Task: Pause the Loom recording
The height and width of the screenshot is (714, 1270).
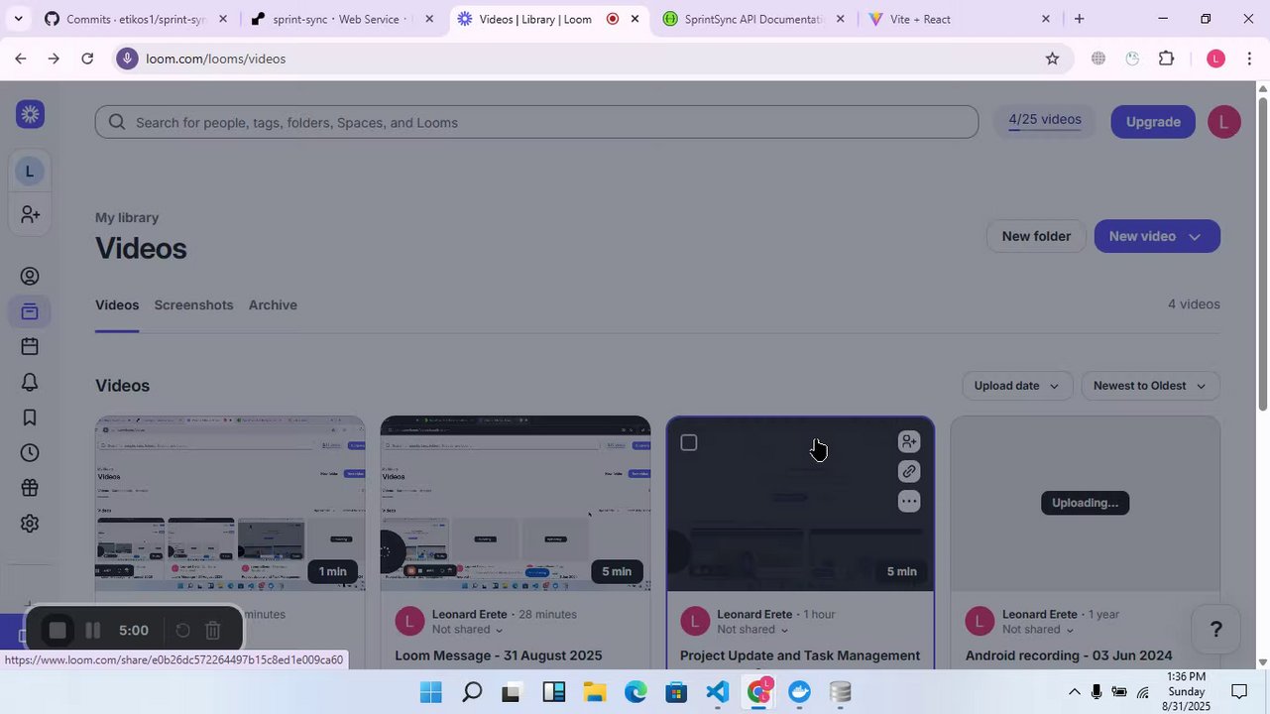Action: 92,631
